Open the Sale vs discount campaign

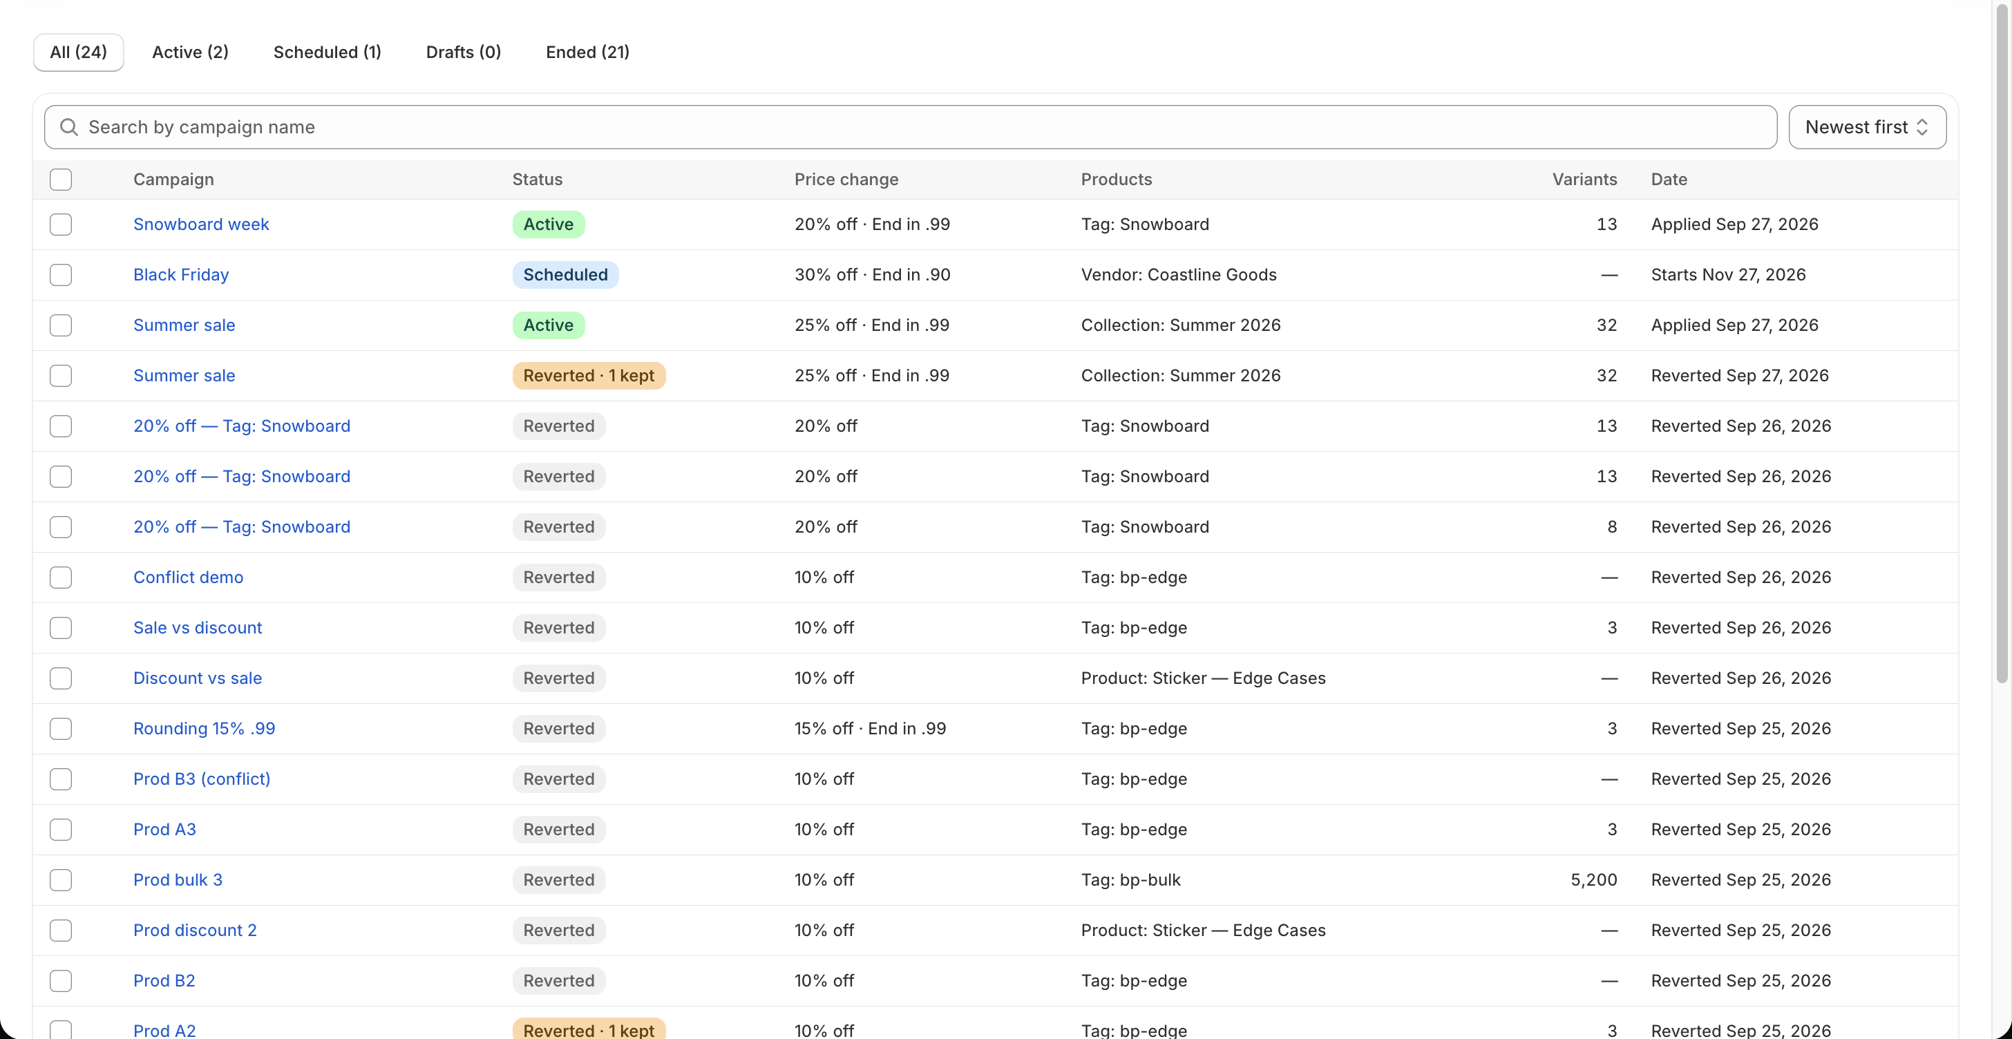[198, 628]
